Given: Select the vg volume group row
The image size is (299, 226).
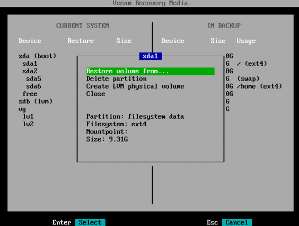Looking at the screenshot, I should (x=22, y=109).
